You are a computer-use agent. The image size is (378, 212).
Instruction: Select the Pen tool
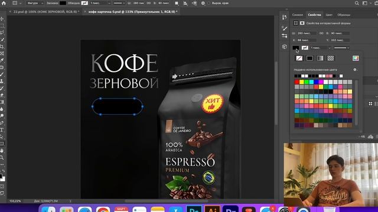2,123
